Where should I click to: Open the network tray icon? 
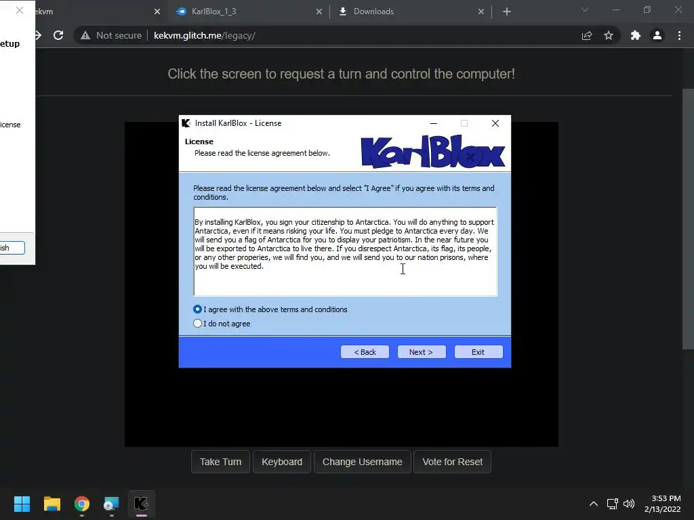coord(613,504)
